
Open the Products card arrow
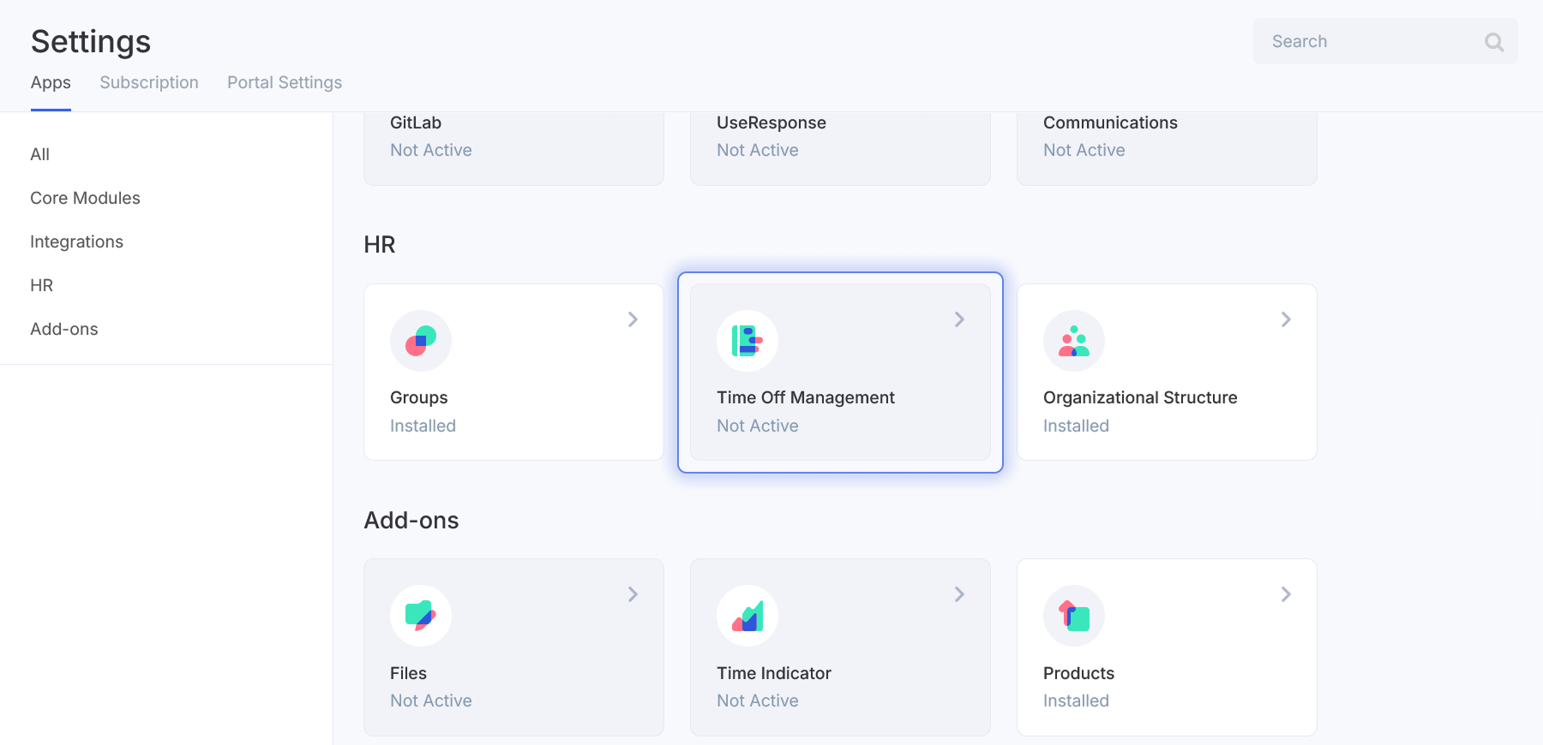point(1286,594)
